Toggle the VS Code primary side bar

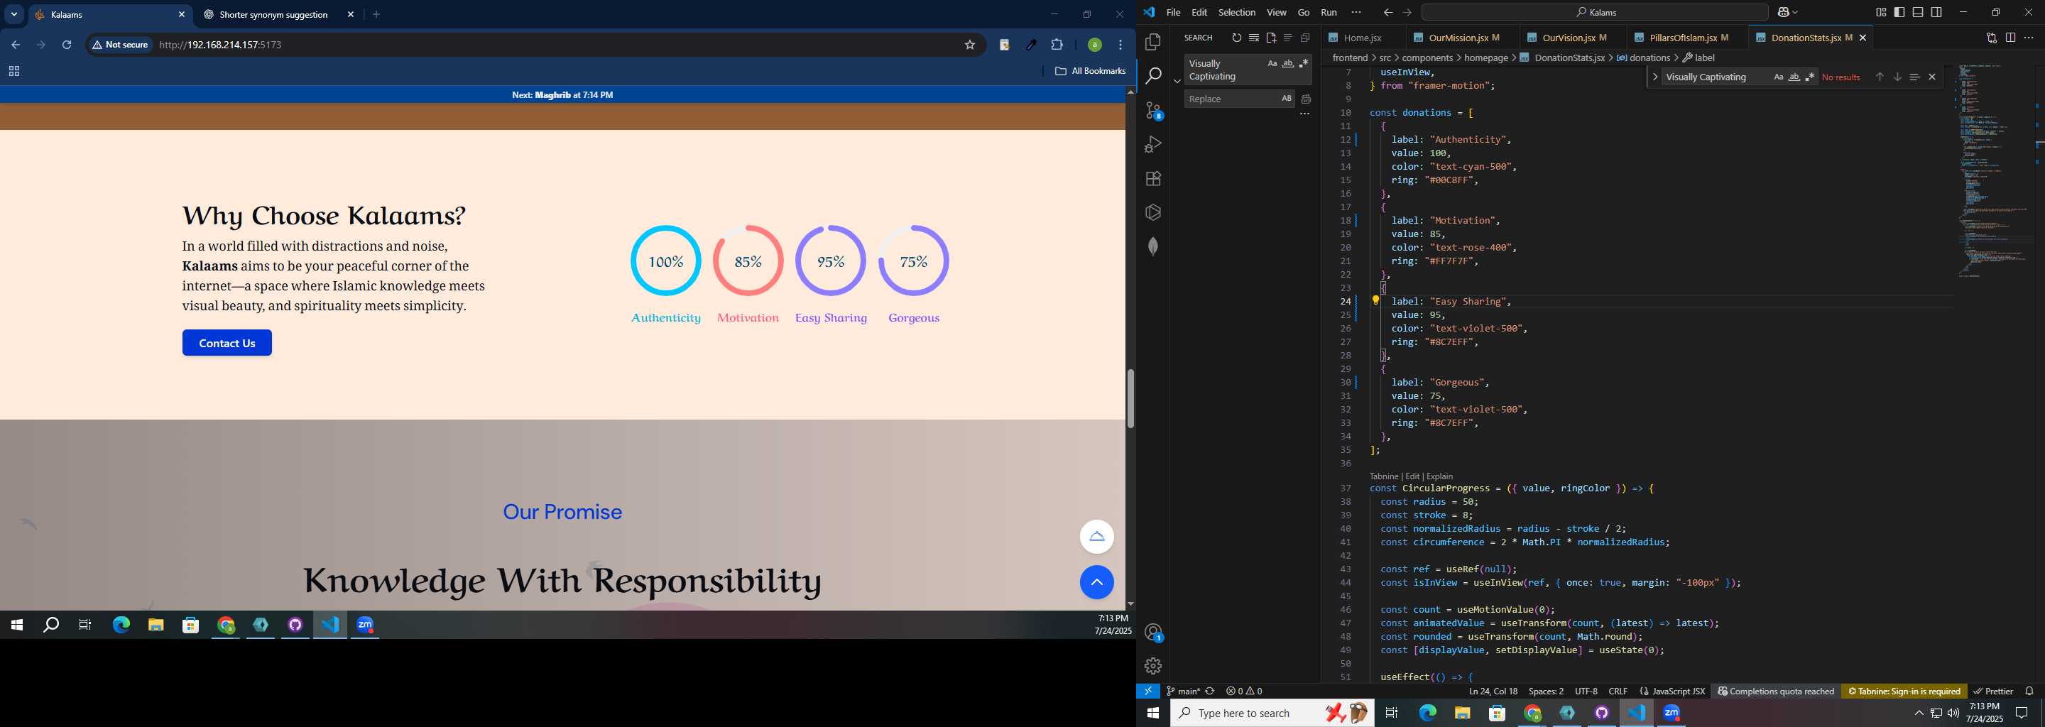(x=1899, y=12)
